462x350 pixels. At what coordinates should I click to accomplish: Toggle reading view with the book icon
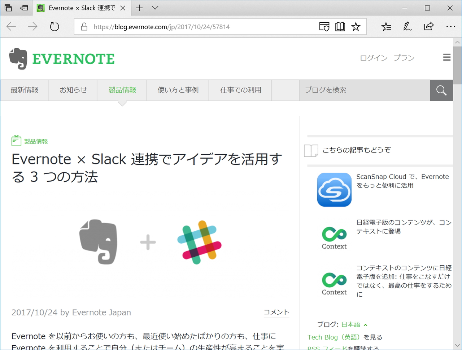tap(340, 26)
